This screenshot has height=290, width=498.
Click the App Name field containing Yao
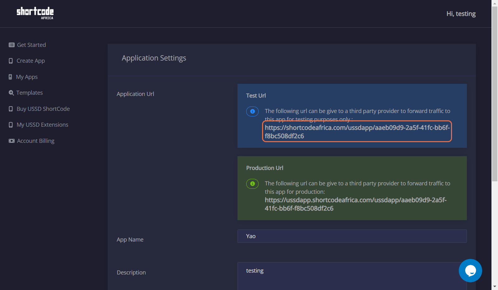click(352, 236)
